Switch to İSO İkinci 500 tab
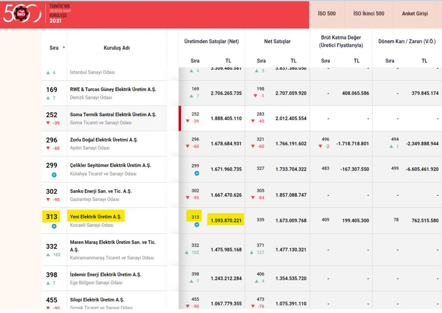The height and width of the screenshot is (313, 442). click(x=369, y=14)
